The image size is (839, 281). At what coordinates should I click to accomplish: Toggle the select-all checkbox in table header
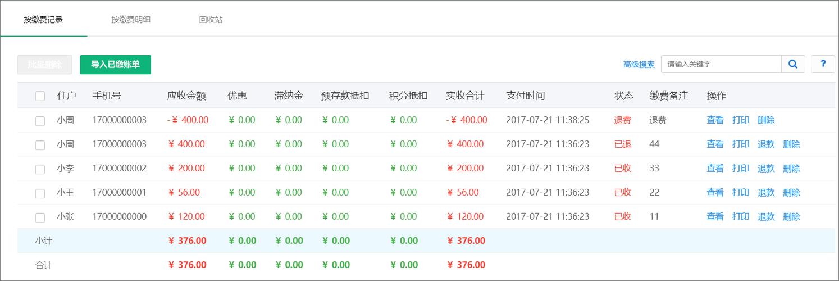click(40, 96)
